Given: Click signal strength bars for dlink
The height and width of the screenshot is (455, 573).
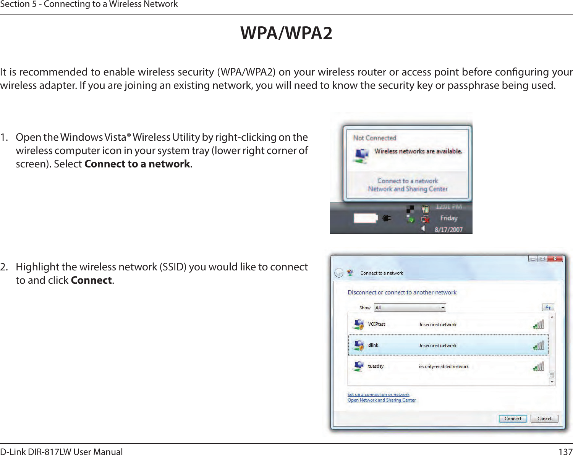Looking at the screenshot, I should 539,345.
